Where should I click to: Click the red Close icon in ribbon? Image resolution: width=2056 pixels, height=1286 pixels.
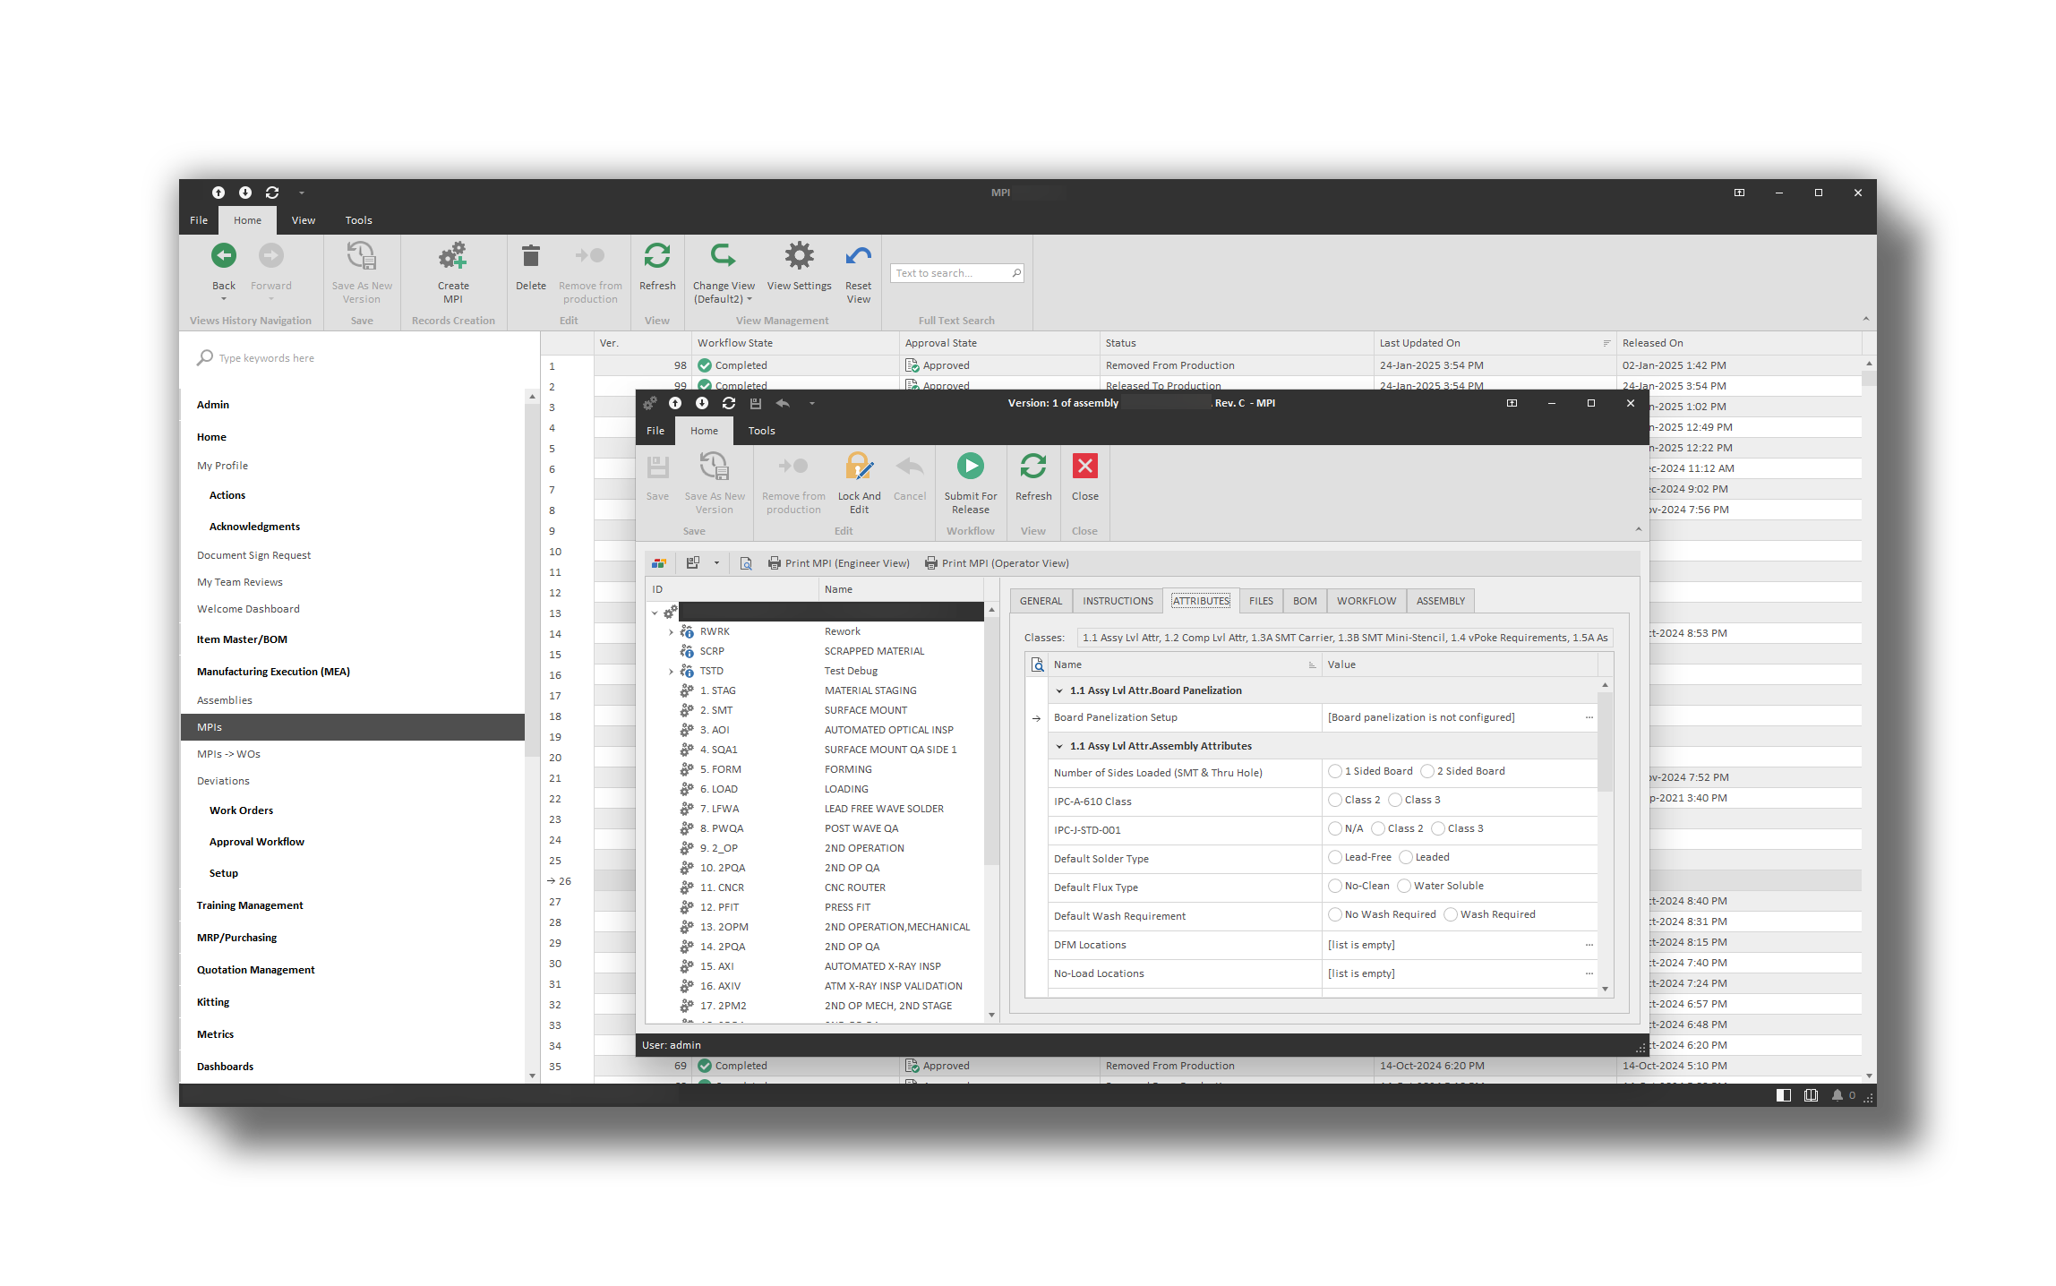[x=1084, y=467]
